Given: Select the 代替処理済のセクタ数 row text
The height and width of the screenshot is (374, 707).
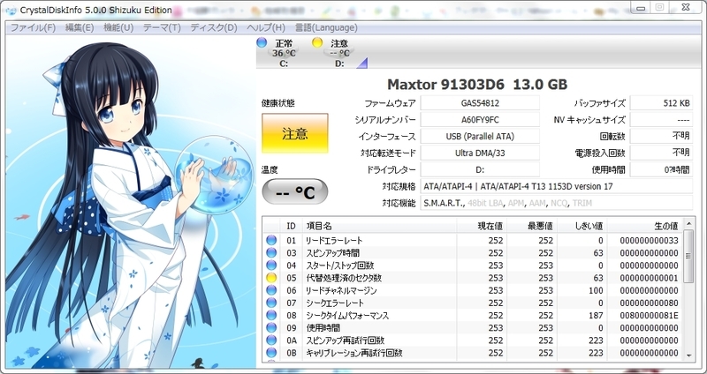Looking at the screenshot, I should [344, 278].
